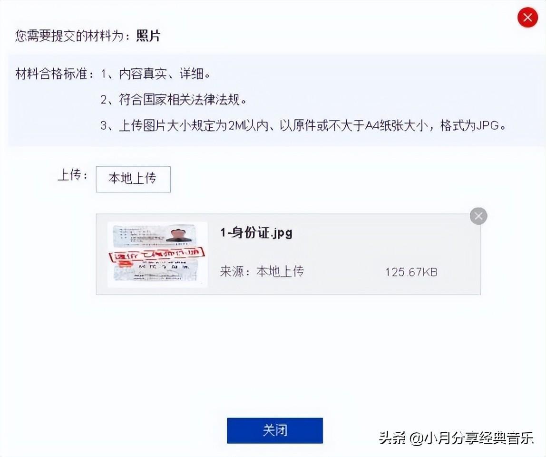Select rule 1 内容真实、详细 text
Image resolution: width=546 pixels, height=457 pixels.
[156, 74]
